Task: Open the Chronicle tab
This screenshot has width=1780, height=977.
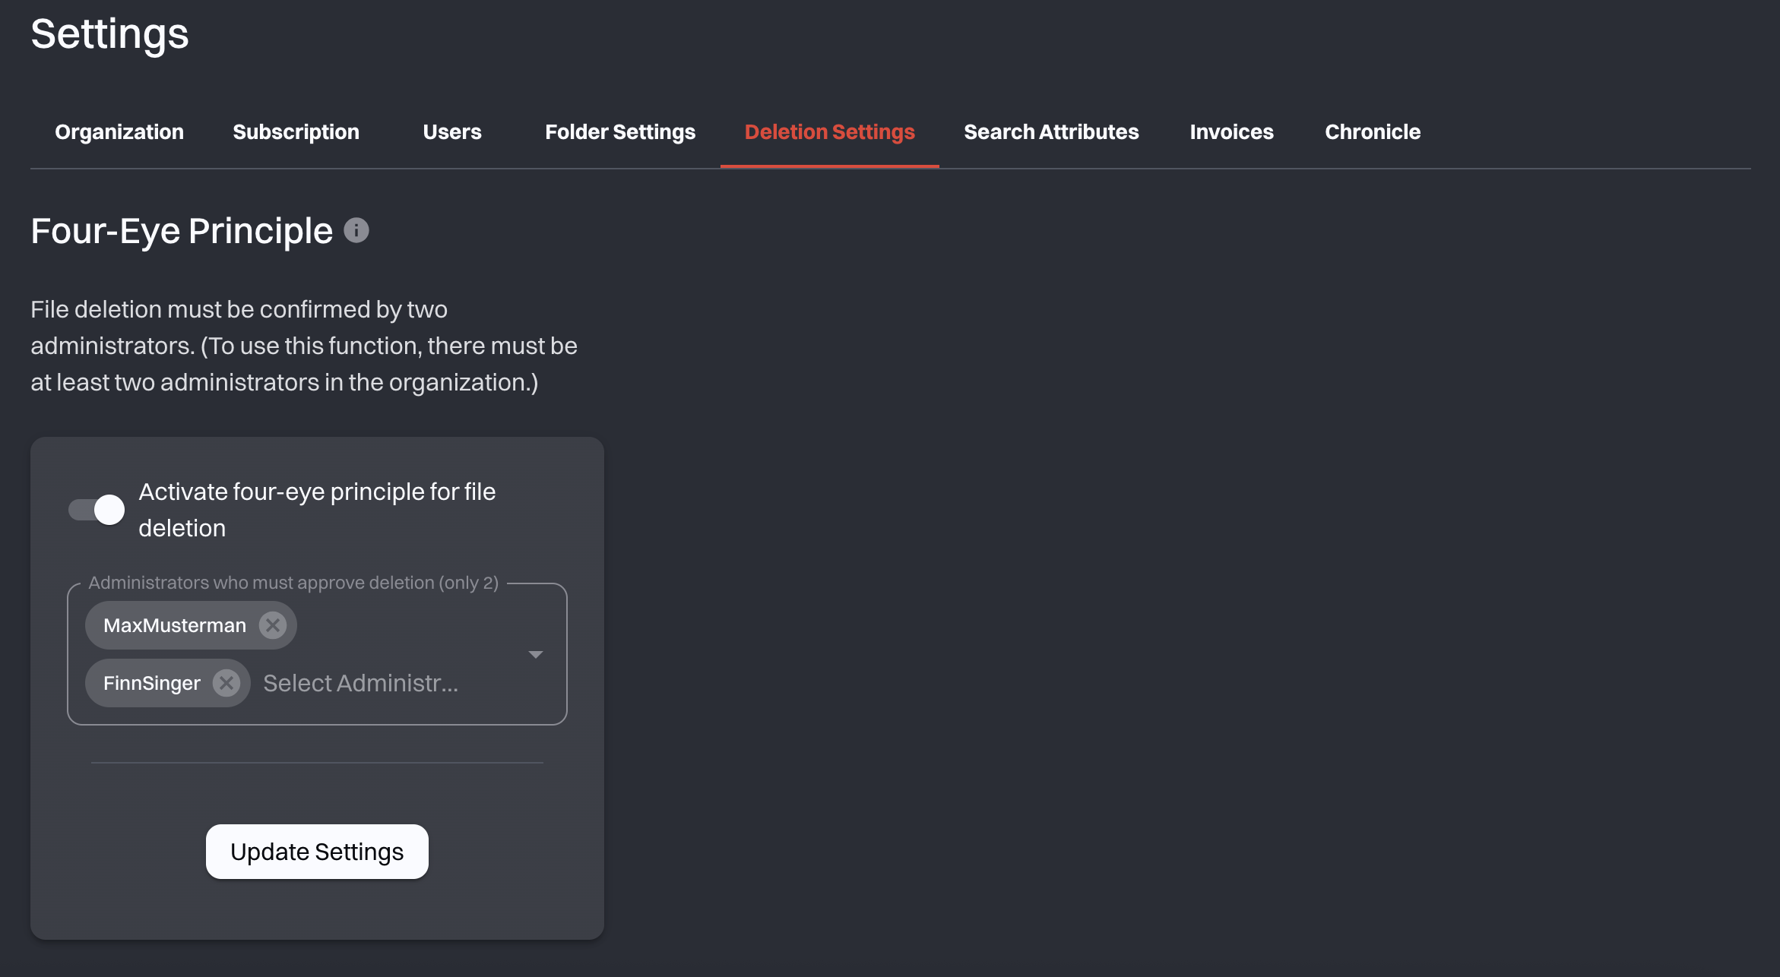Action: pos(1372,131)
